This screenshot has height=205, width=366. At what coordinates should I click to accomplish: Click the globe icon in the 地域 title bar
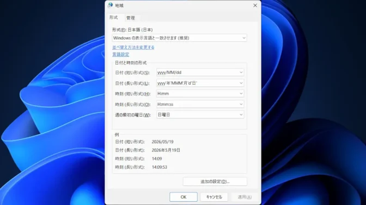coord(110,5)
